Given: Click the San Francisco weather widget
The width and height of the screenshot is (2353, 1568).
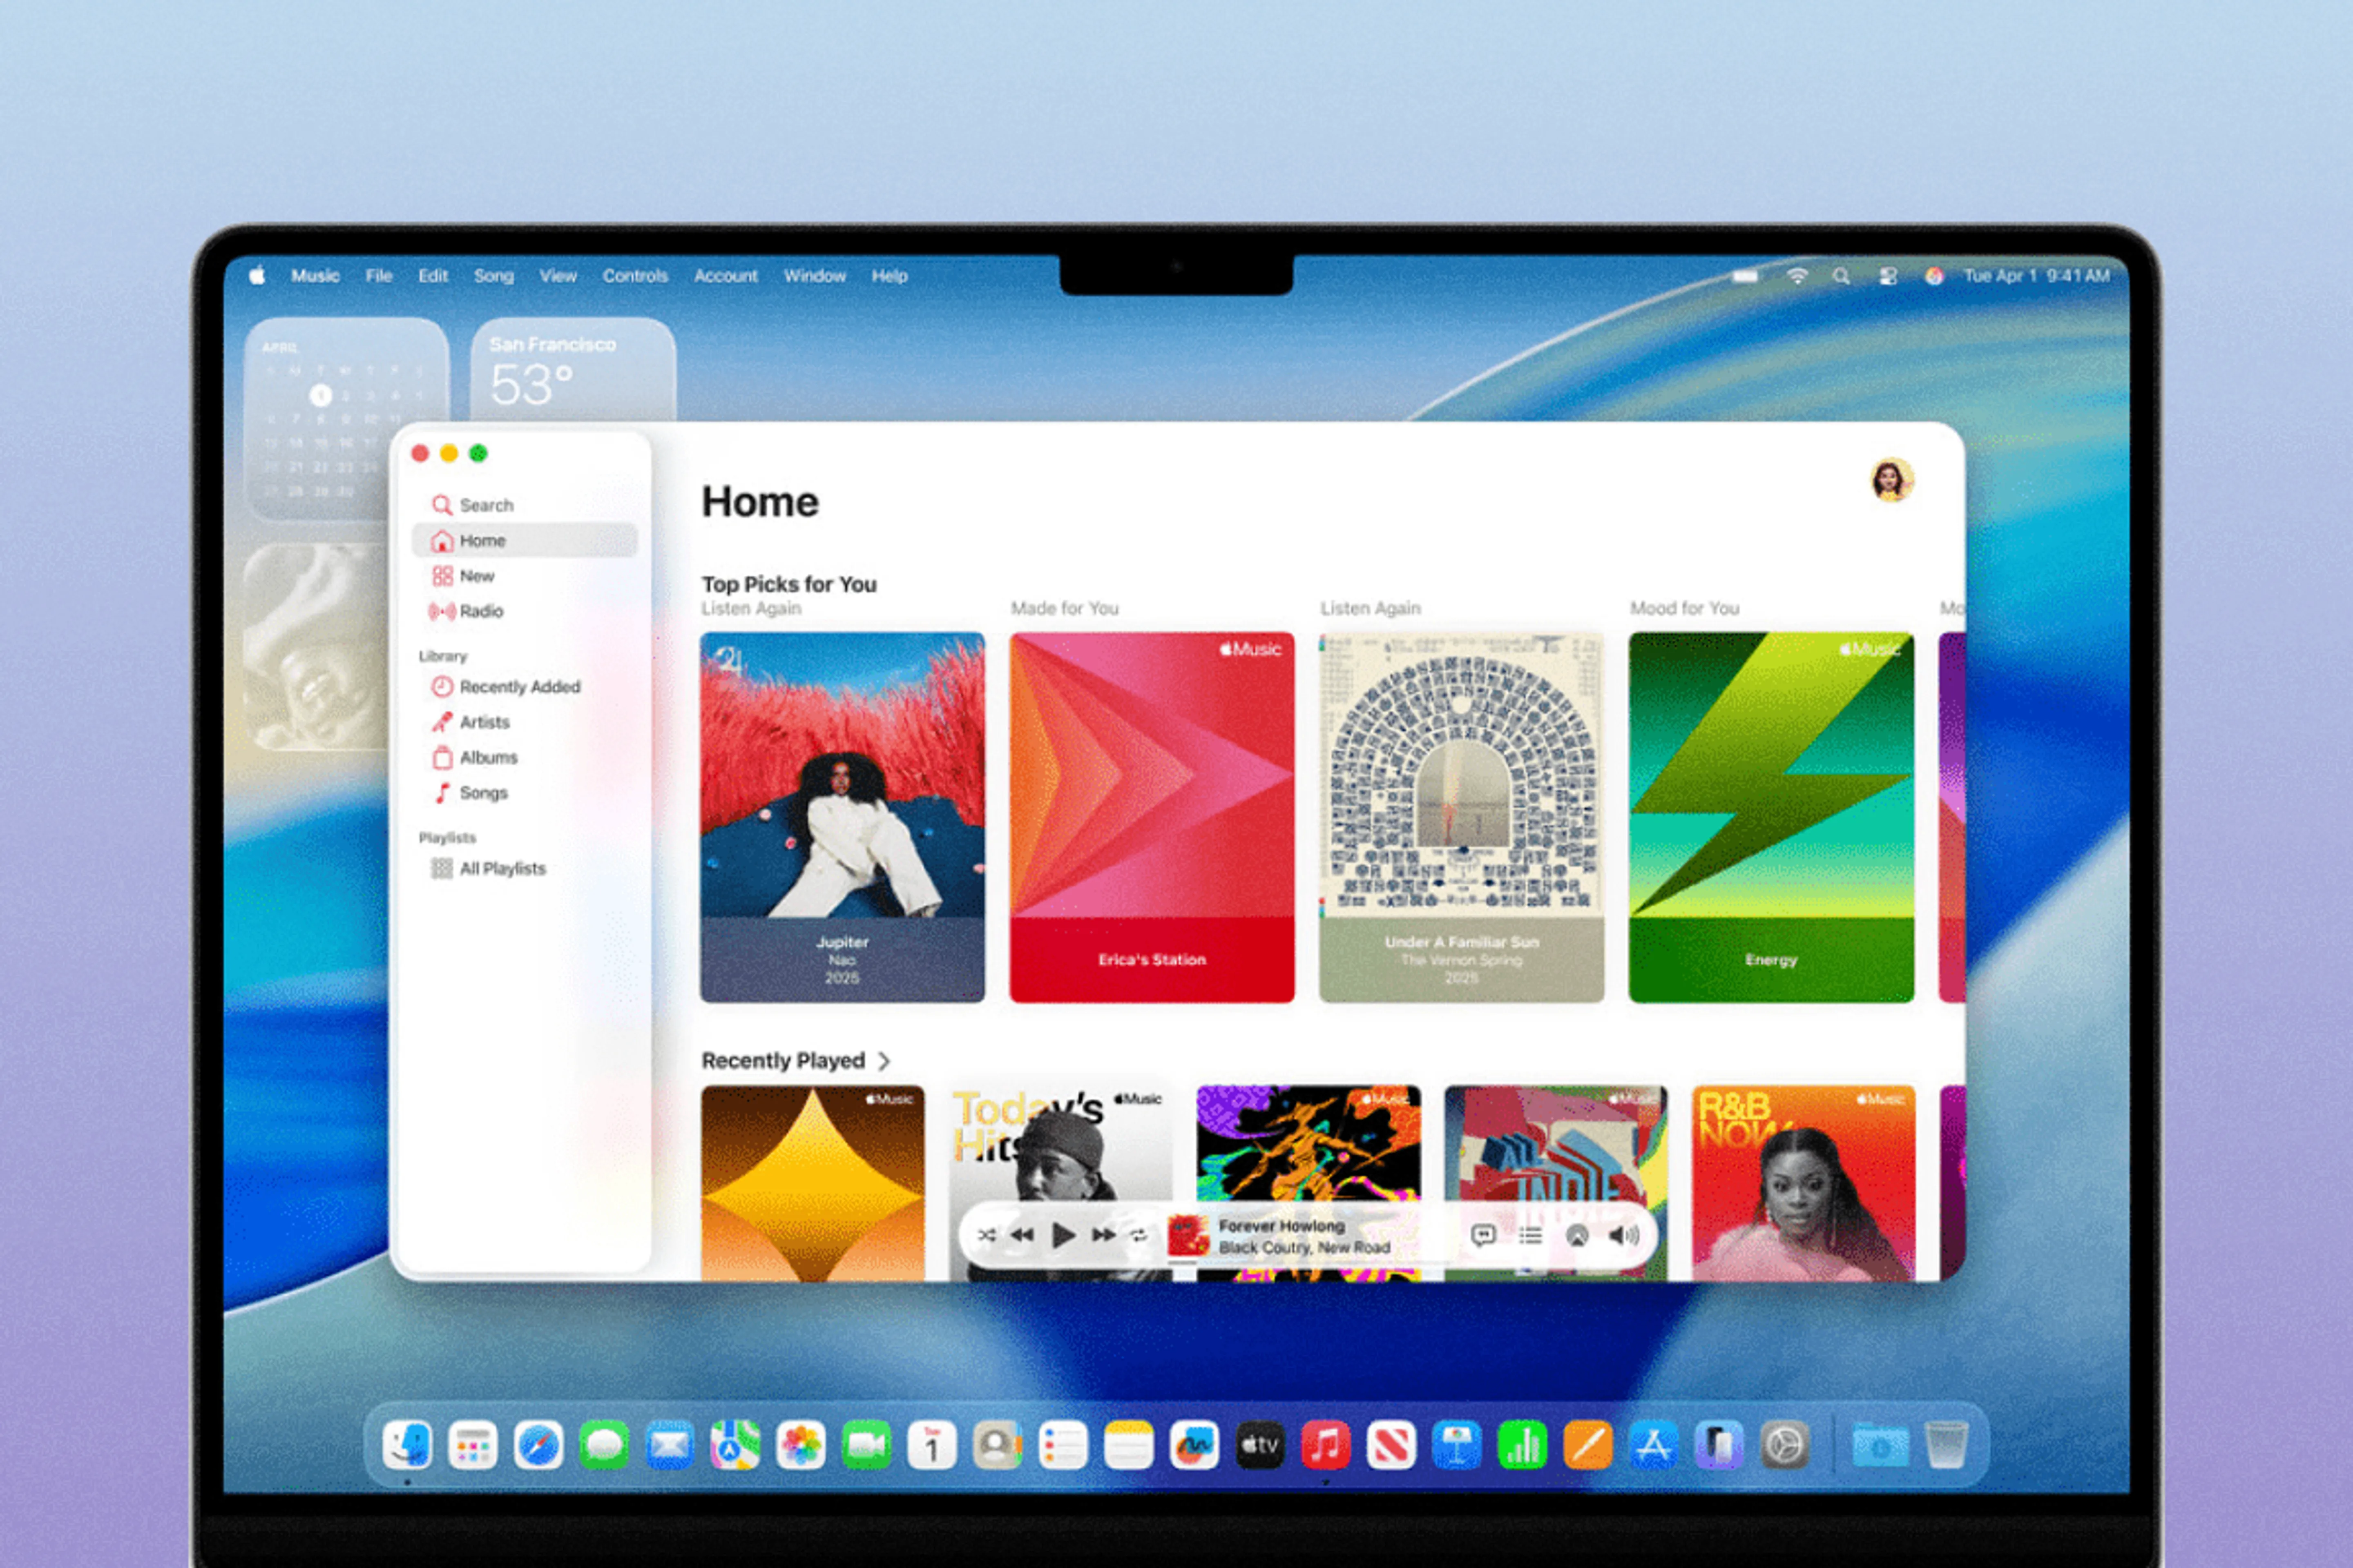Looking at the screenshot, I should (x=573, y=370).
